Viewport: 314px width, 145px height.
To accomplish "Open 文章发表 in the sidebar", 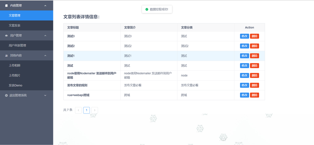I will [x=26, y=26].
